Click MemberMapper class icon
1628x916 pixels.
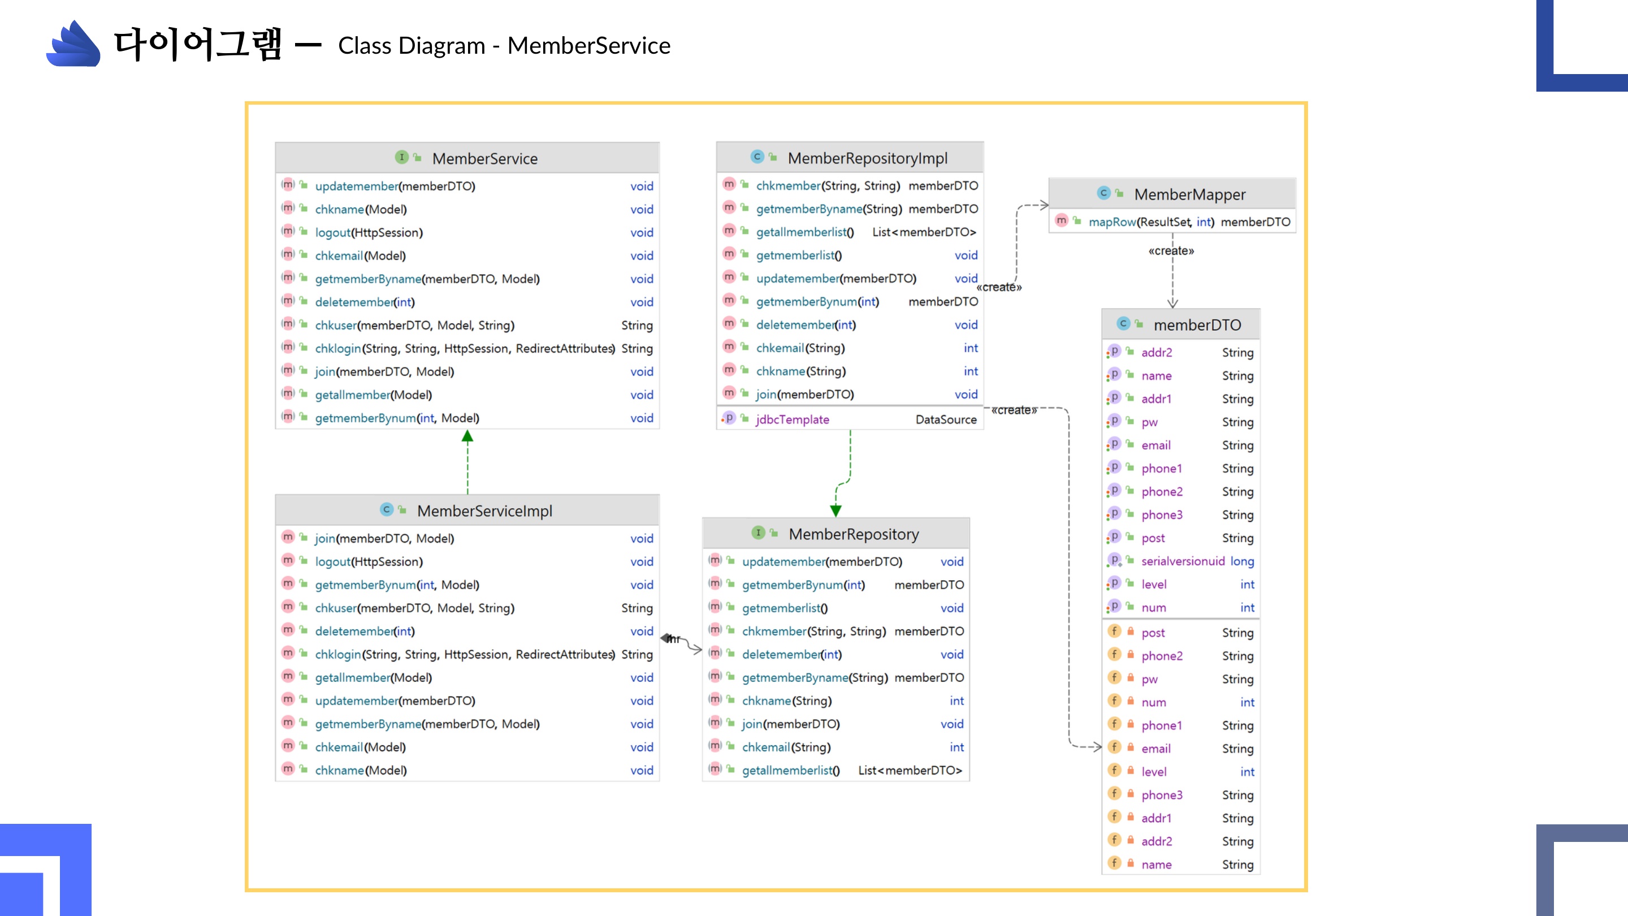coord(1103,193)
